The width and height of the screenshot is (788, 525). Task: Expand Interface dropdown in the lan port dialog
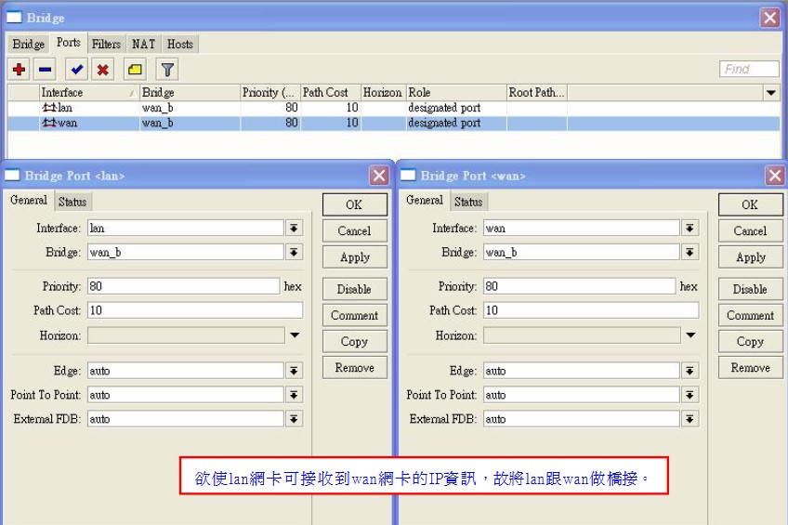(294, 228)
